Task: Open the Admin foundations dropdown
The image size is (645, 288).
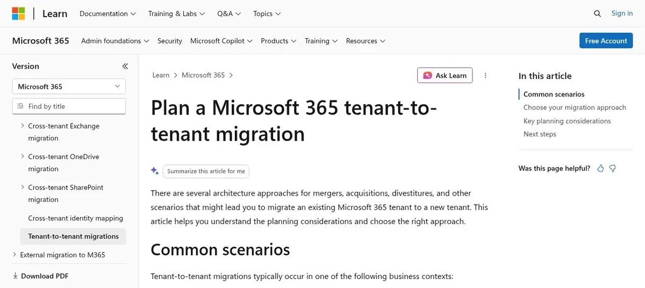Action: tap(115, 41)
